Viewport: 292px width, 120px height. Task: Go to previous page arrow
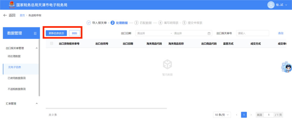(x=237, y=115)
